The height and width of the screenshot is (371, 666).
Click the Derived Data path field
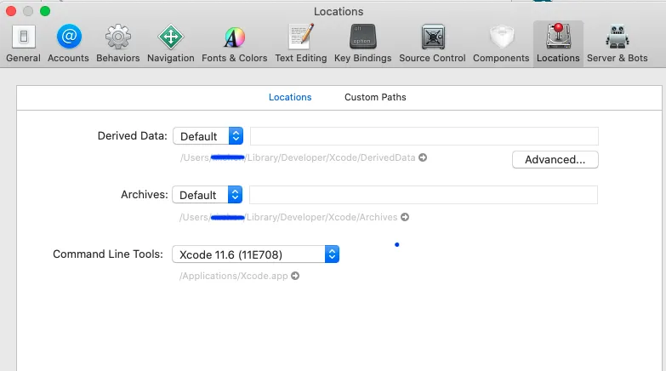click(x=424, y=136)
